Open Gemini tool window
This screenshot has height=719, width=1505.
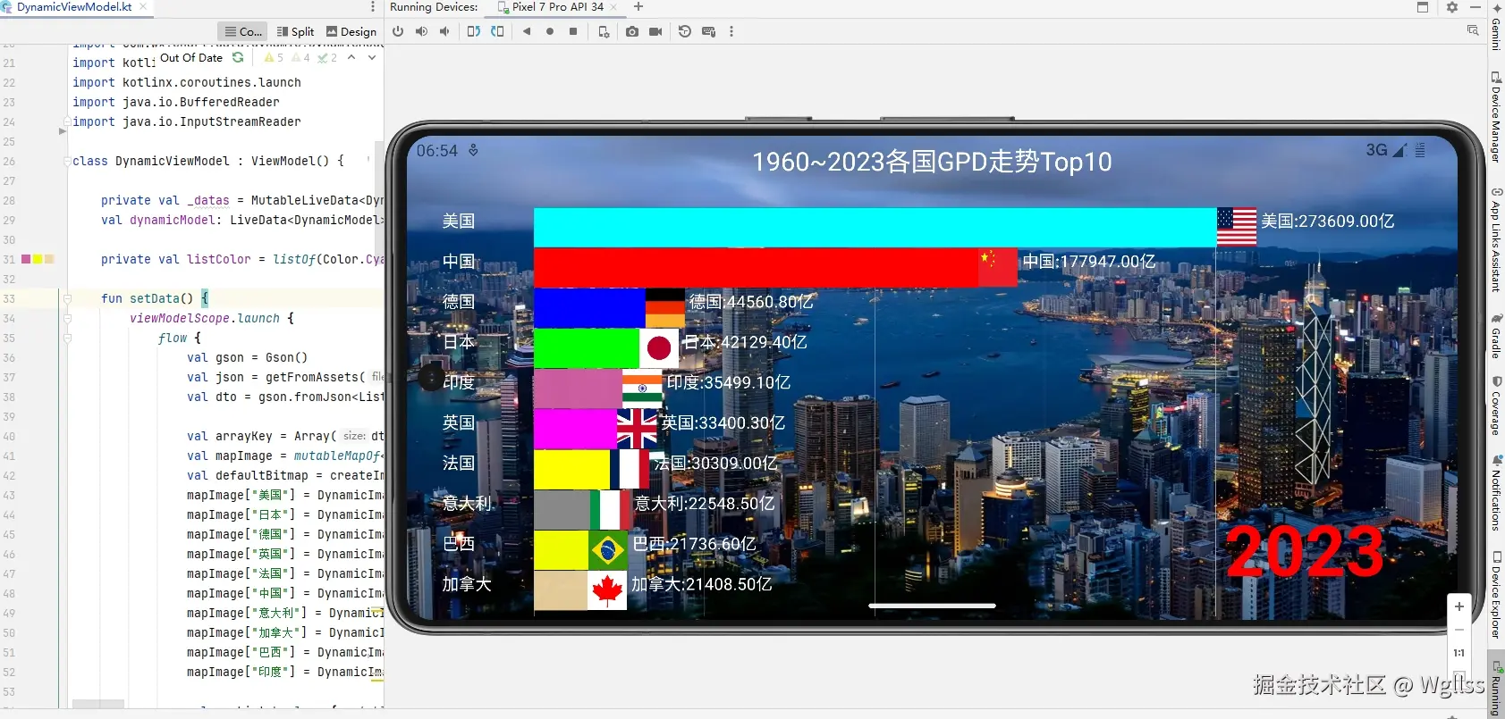(1496, 27)
